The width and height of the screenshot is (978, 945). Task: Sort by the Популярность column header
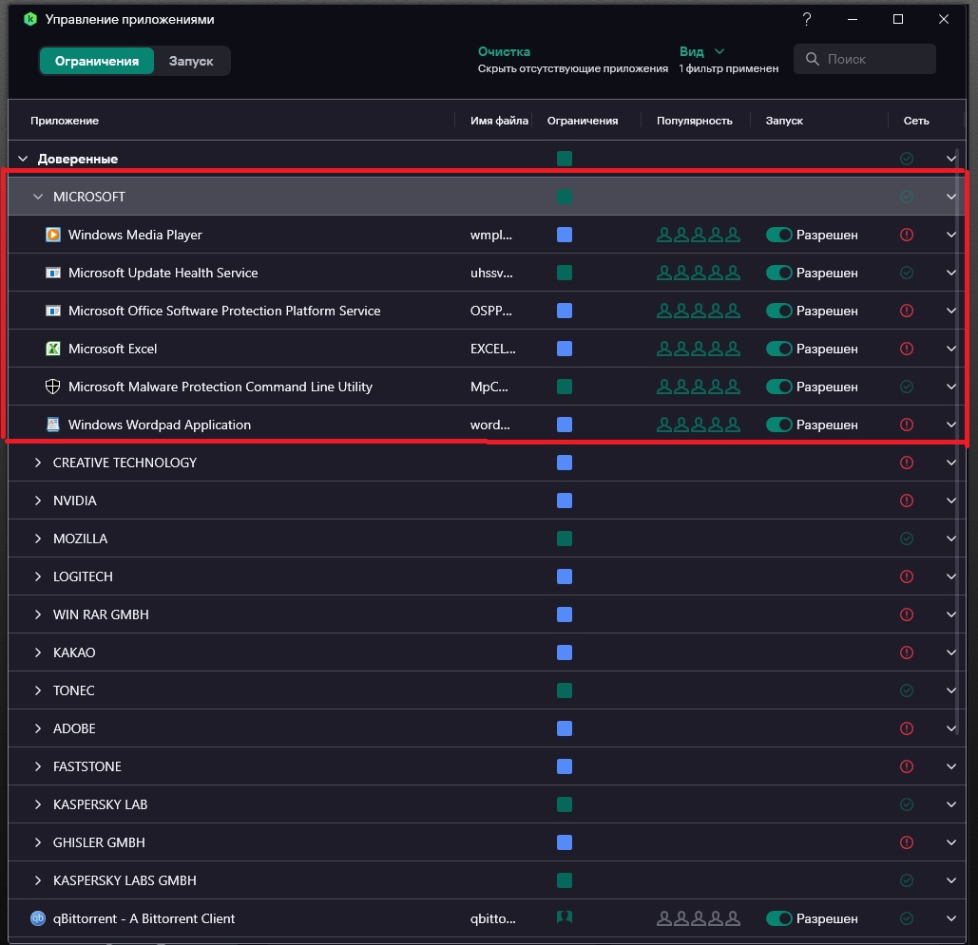[694, 121]
